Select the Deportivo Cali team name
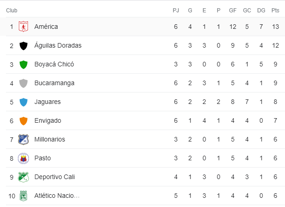Image resolution: width=285 pixels, height=207 pixels. pos(55,177)
